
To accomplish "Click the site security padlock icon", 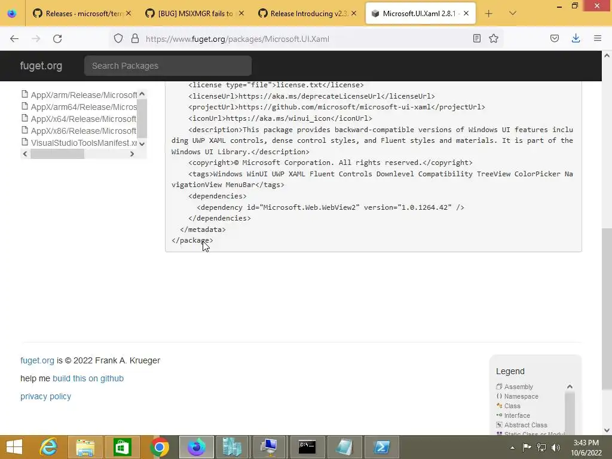I will tap(135, 38).
